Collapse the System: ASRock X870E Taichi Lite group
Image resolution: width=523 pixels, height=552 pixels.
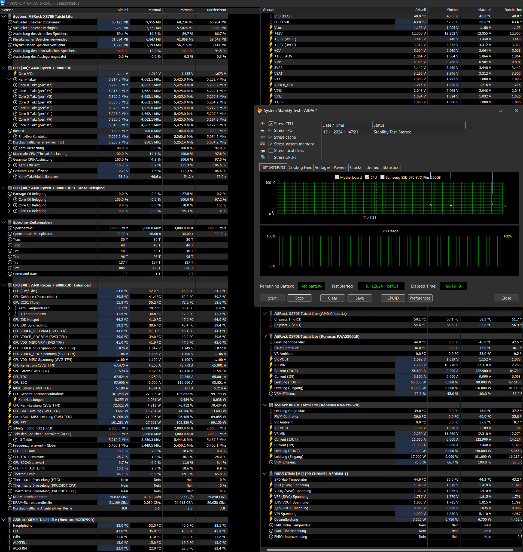(x=4, y=16)
